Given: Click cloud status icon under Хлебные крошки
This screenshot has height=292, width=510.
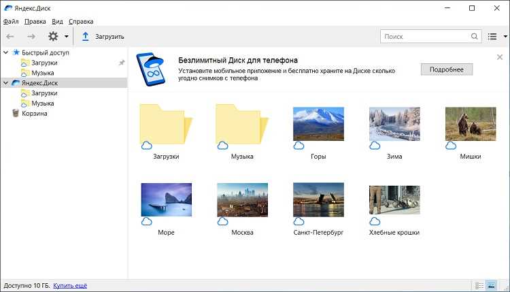Looking at the screenshot, I should tap(375, 222).
